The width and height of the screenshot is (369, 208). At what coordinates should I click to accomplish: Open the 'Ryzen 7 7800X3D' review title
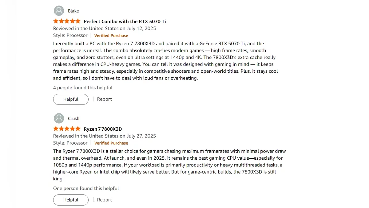[x=103, y=129]
